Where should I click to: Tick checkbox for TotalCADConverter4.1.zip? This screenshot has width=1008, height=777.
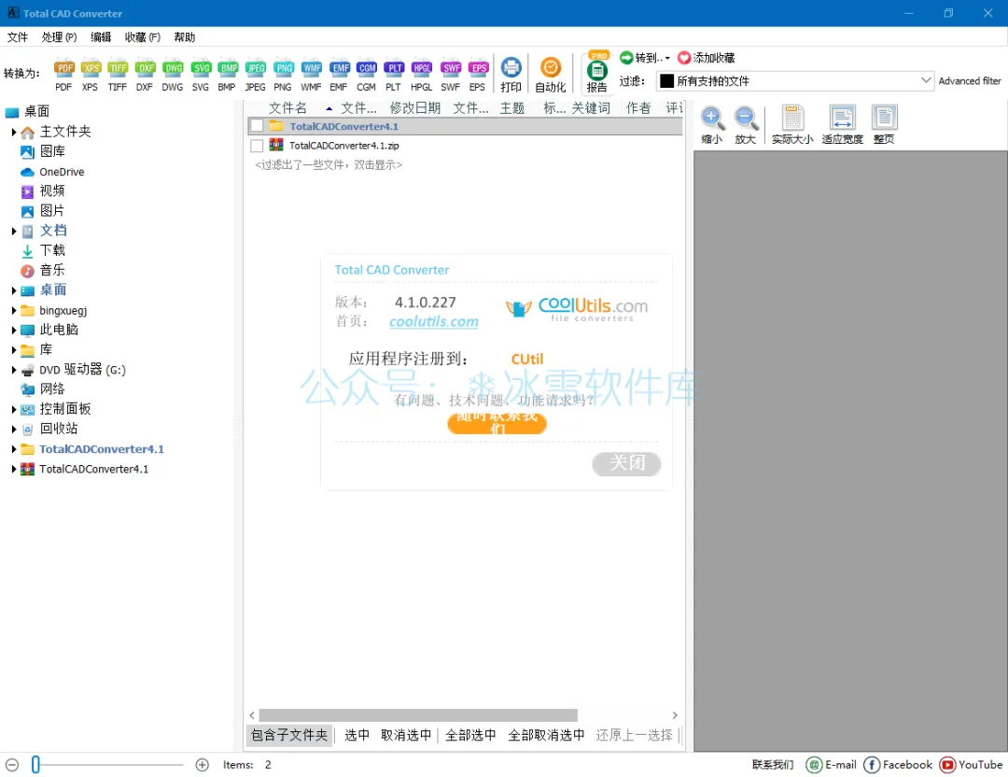coord(258,146)
